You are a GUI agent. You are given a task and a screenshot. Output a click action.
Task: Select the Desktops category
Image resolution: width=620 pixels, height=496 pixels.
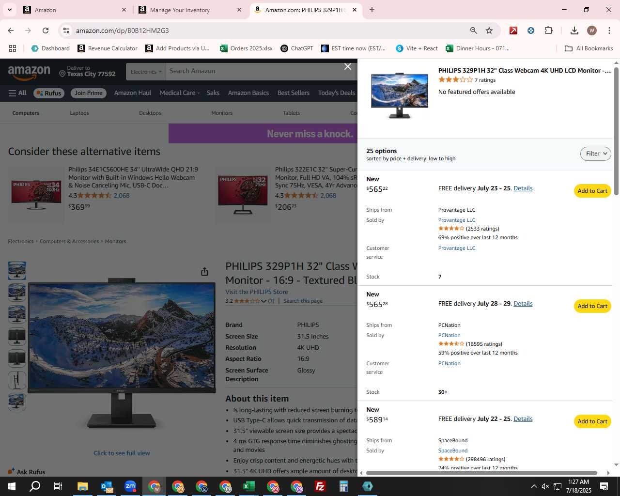[x=150, y=113]
